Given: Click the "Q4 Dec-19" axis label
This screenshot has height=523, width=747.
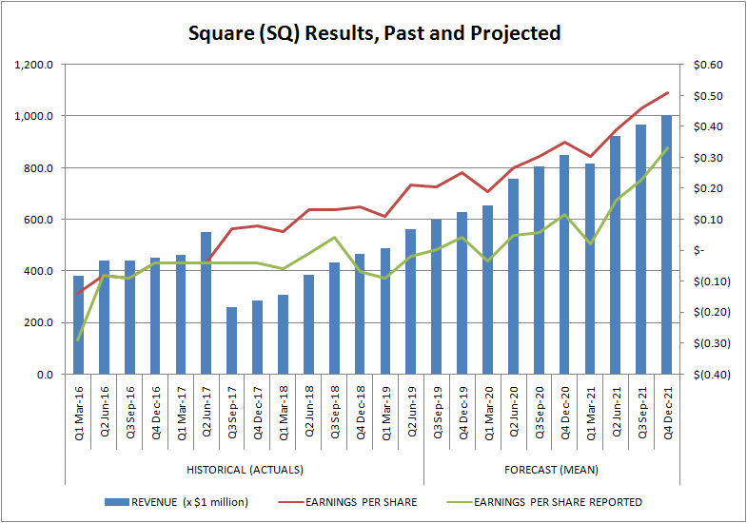Looking at the screenshot, I should pos(462,413).
